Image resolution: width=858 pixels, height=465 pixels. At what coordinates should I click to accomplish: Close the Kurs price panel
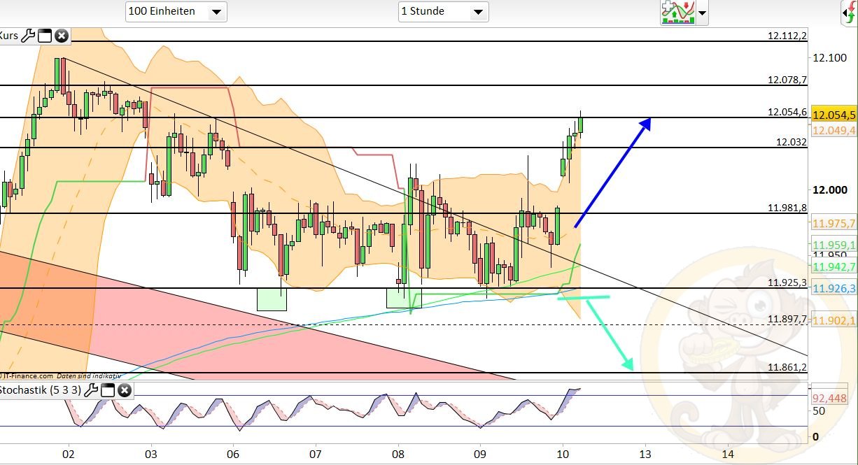point(62,36)
